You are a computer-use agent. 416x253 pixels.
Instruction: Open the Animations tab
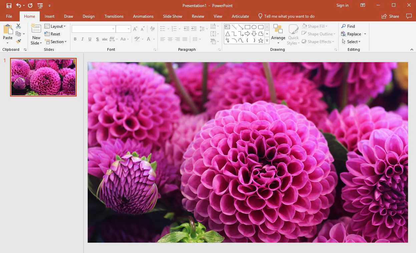(143, 16)
